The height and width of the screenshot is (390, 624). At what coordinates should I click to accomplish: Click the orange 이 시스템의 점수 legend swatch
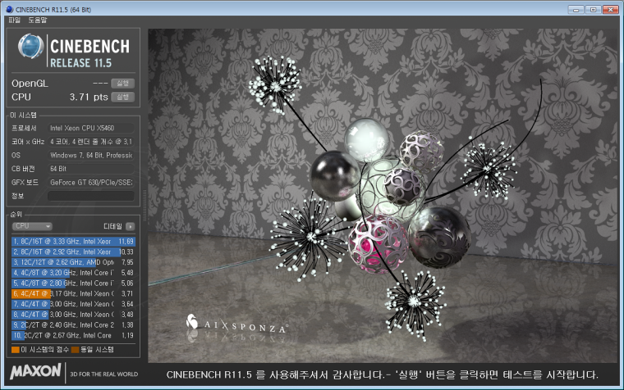[16, 350]
